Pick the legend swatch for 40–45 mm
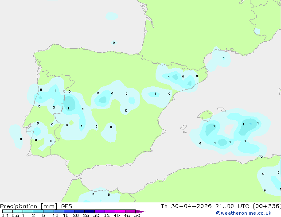Screen dimensions: 281x217 (x=120, y=211)
